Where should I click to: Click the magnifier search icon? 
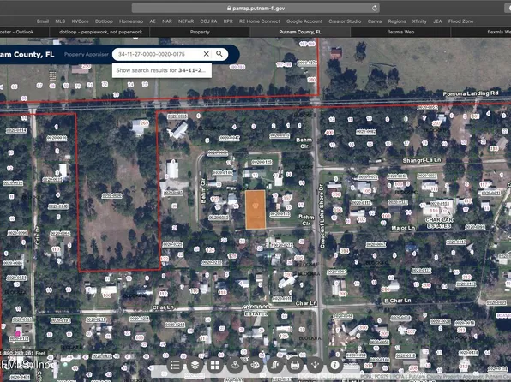(x=219, y=54)
